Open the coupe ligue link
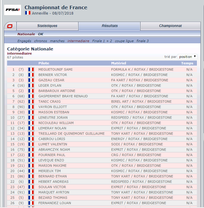 click(x=124, y=41)
